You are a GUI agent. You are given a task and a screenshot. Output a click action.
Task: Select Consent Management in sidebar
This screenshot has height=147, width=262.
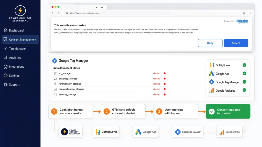(x=20, y=40)
